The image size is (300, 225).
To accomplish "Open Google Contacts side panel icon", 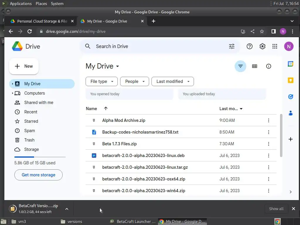I will tap(290, 113).
